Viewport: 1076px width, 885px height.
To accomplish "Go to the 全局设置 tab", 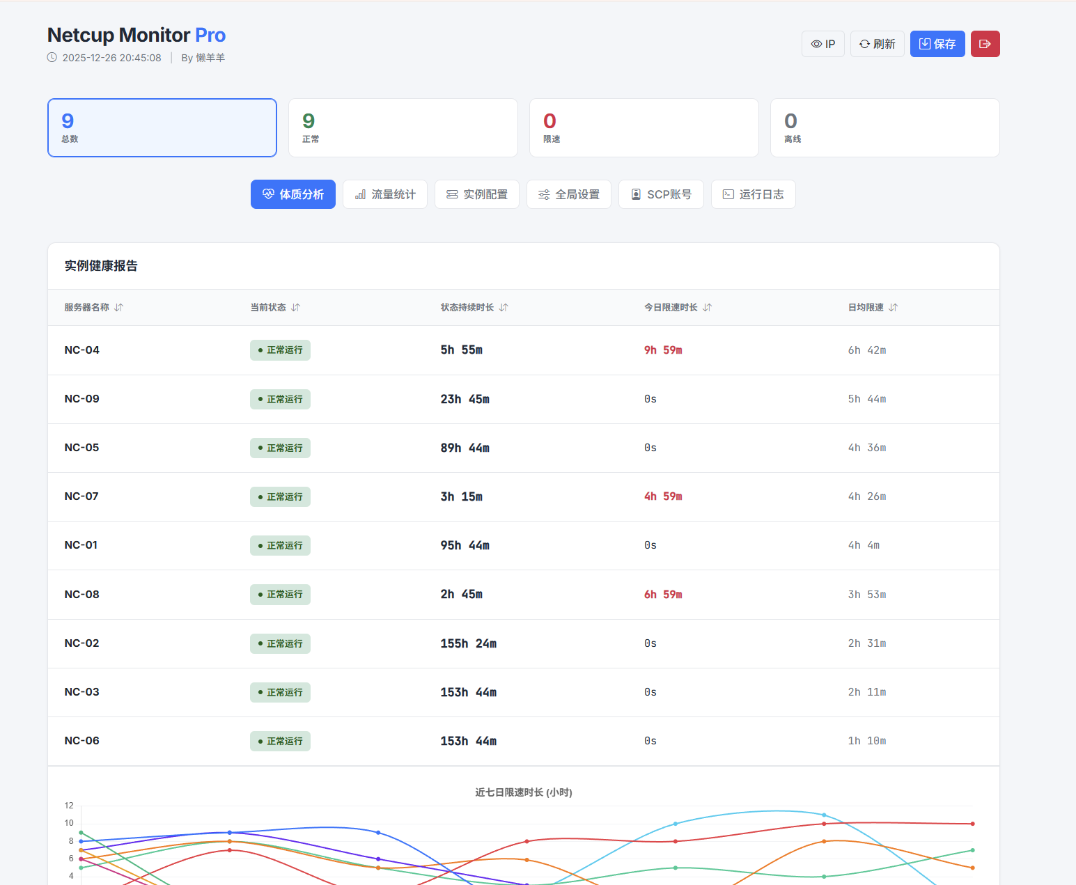I will 568,194.
